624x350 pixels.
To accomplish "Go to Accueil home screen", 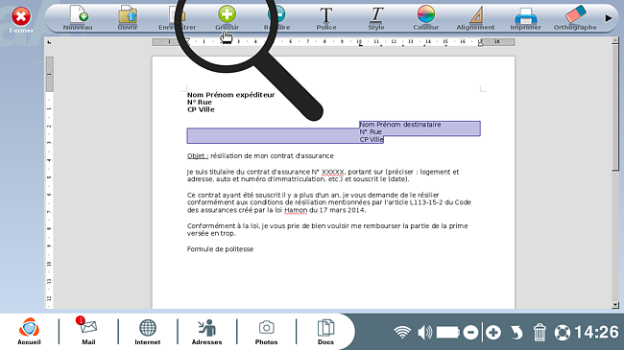I will (x=29, y=332).
